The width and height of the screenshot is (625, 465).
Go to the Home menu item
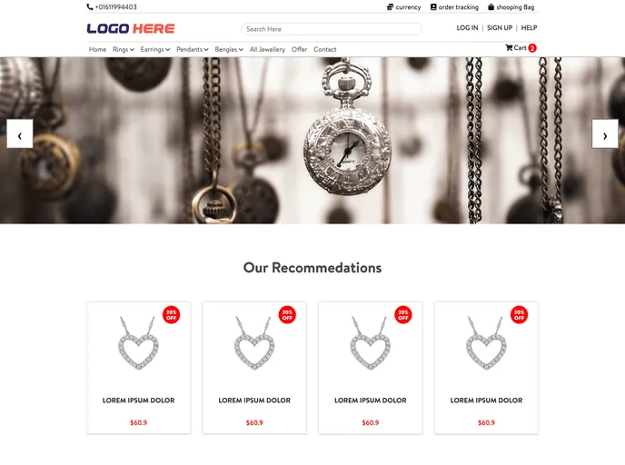98,49
